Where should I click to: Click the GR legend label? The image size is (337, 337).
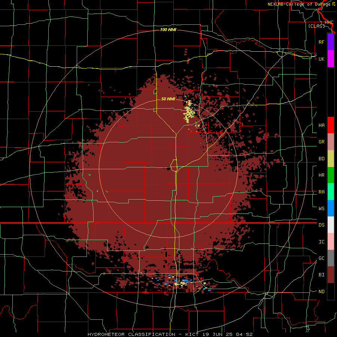click(321, 142)
